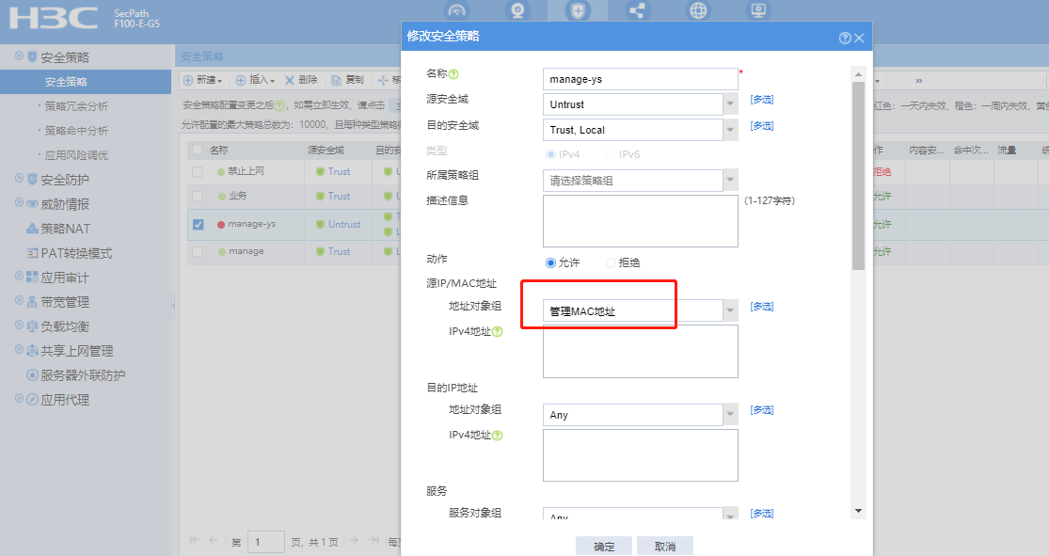Open the globe icon in top navigation

coord(698,10)
